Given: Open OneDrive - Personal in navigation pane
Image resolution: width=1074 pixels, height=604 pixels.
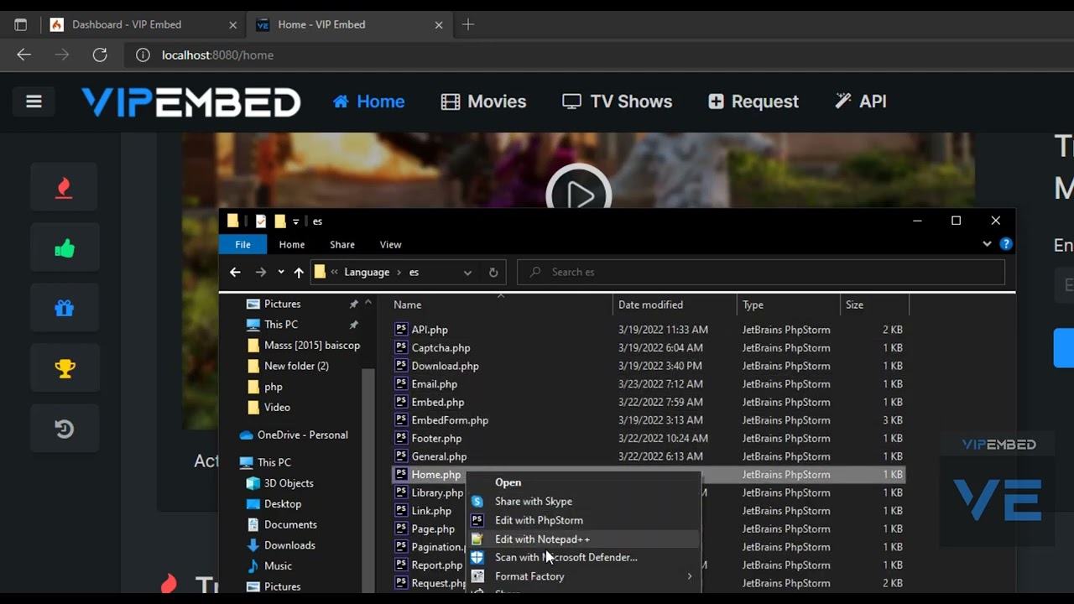Looking at the screenshot, I should coord(302,435).
